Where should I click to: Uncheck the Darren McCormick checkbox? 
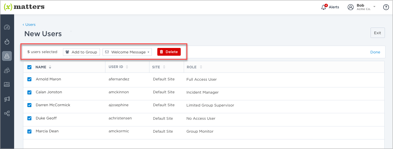click(x=29, y=105)
